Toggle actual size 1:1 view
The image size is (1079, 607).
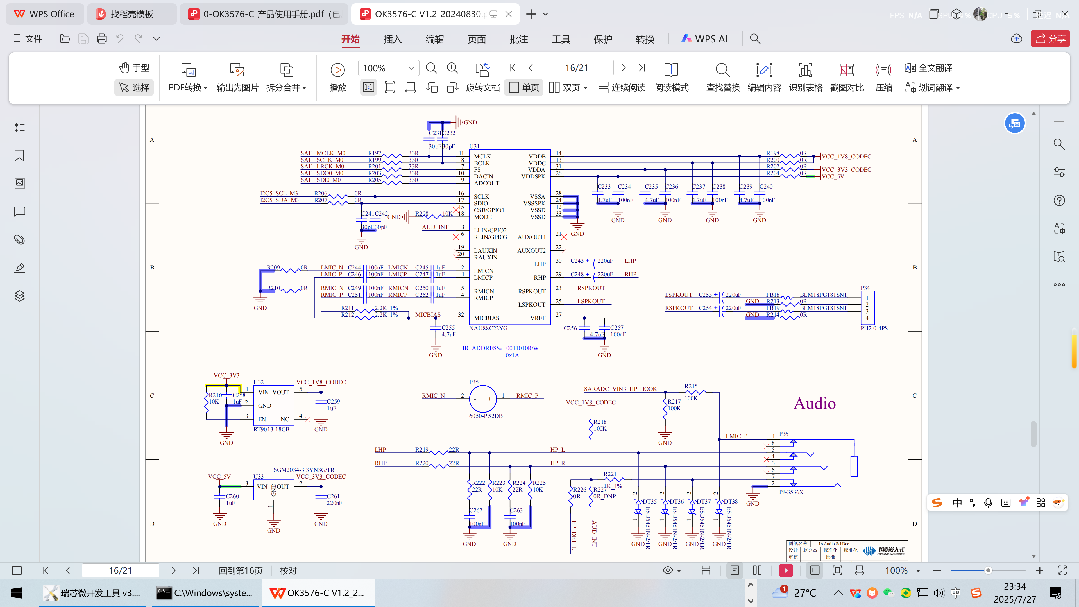click(368, 87)
